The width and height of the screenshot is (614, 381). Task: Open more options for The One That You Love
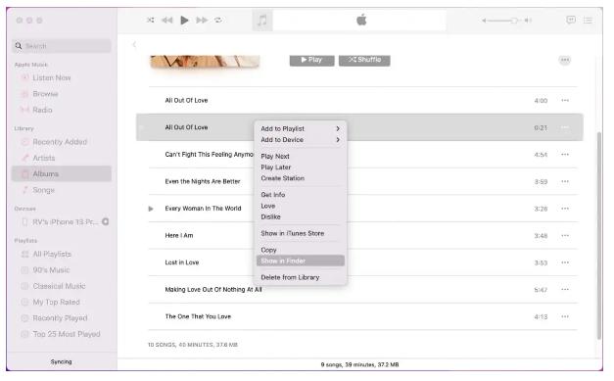565,316
